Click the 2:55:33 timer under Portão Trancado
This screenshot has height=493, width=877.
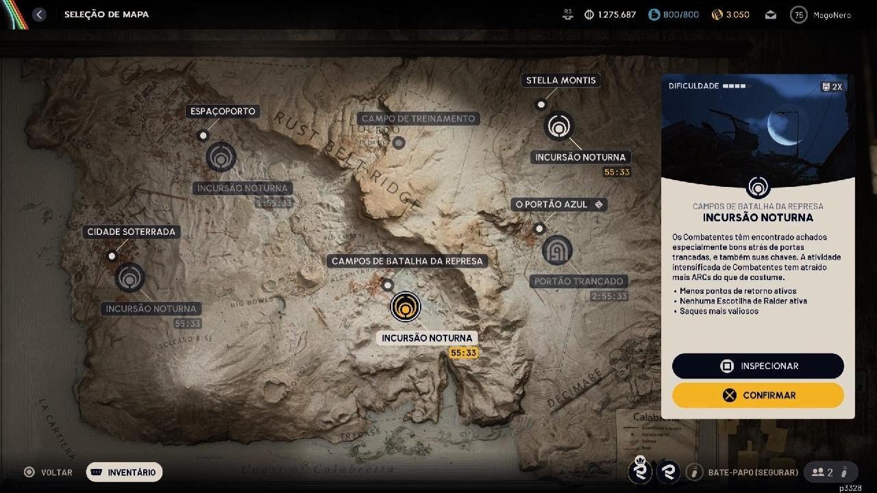point(610,296)
